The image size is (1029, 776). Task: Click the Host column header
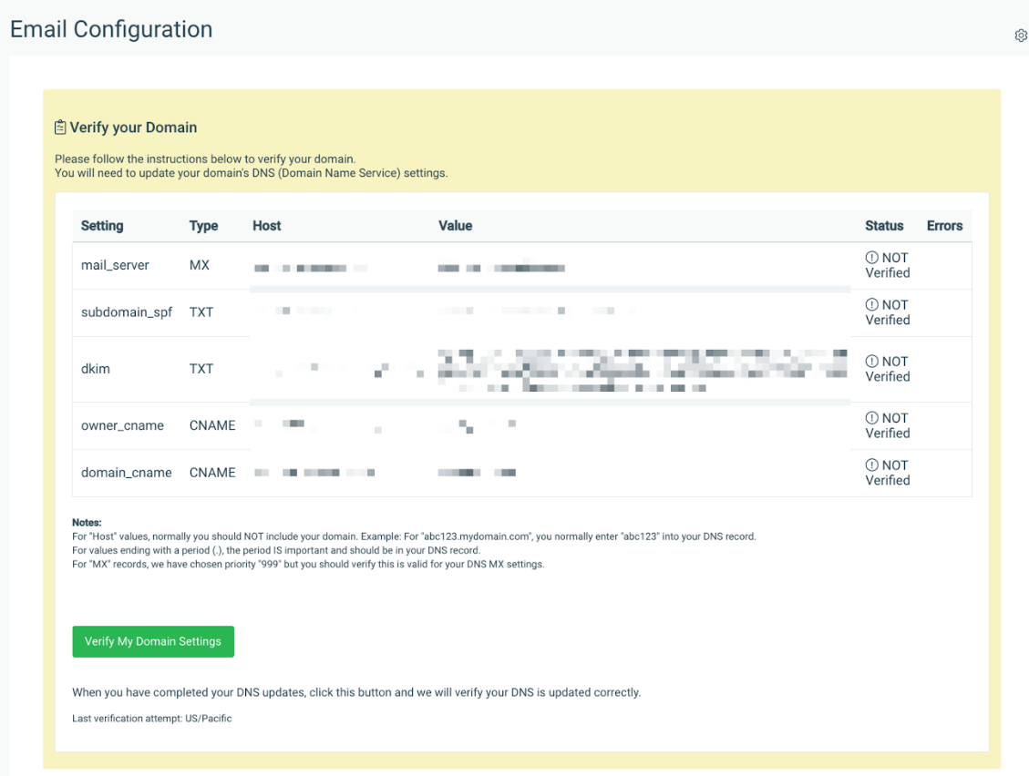(x=266, y=226)
